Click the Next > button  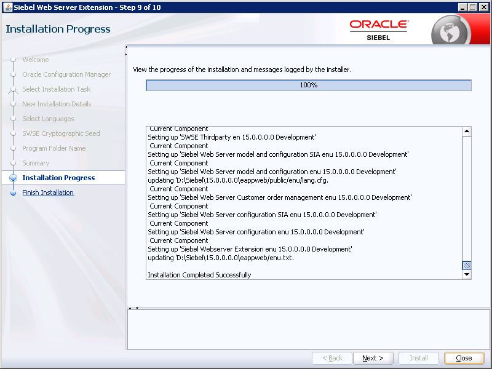tap(373, 358)
